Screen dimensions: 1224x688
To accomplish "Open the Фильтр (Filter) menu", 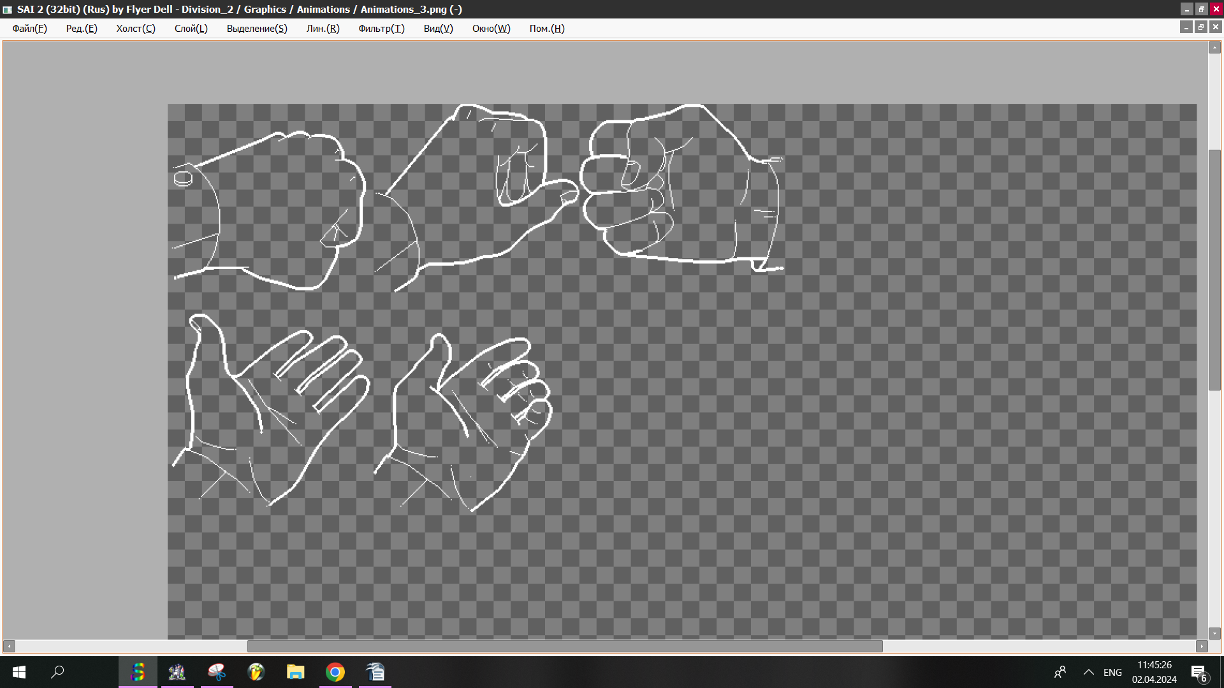I will click(381, 29).
